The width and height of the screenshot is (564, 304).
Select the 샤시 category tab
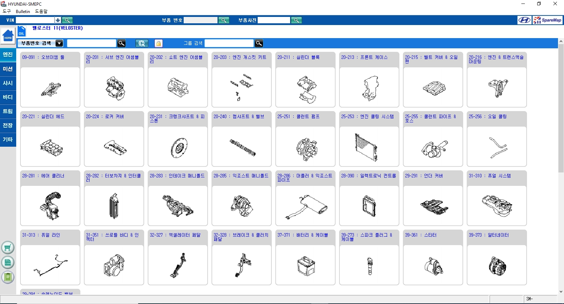point(8,83)
